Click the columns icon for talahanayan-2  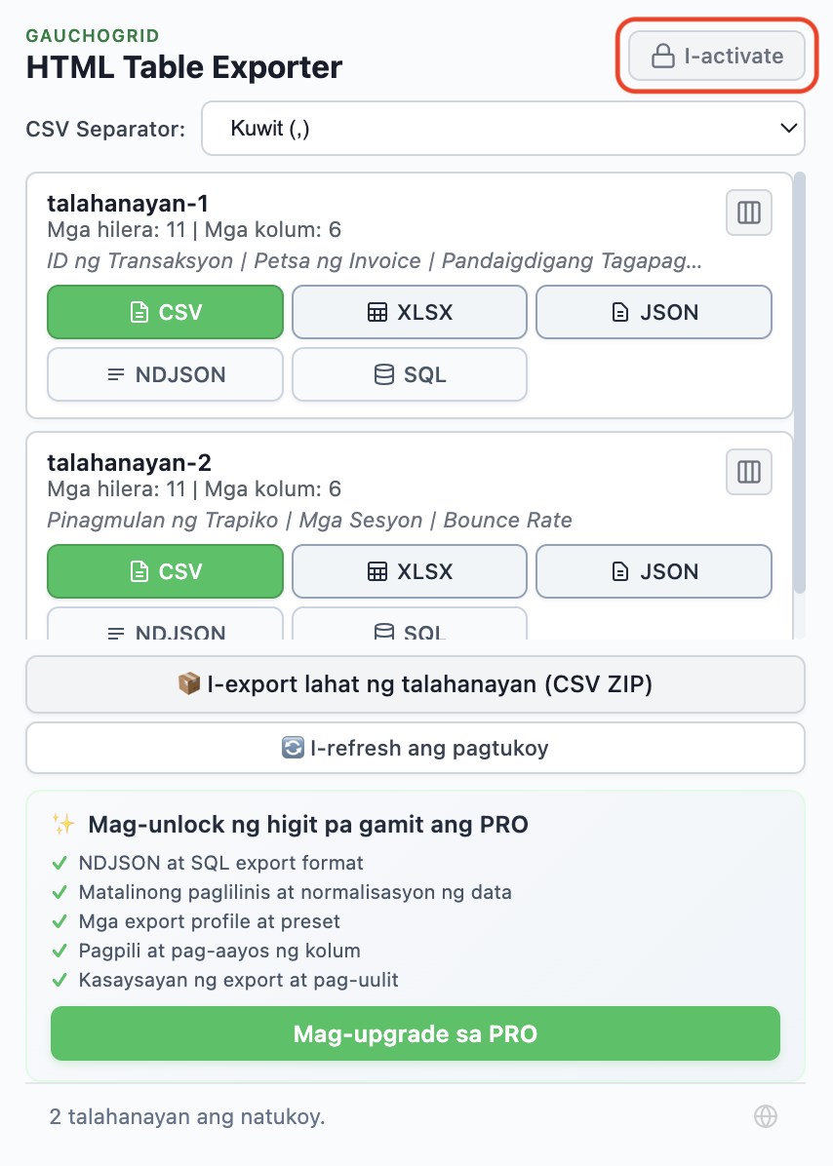pos(748,472)
